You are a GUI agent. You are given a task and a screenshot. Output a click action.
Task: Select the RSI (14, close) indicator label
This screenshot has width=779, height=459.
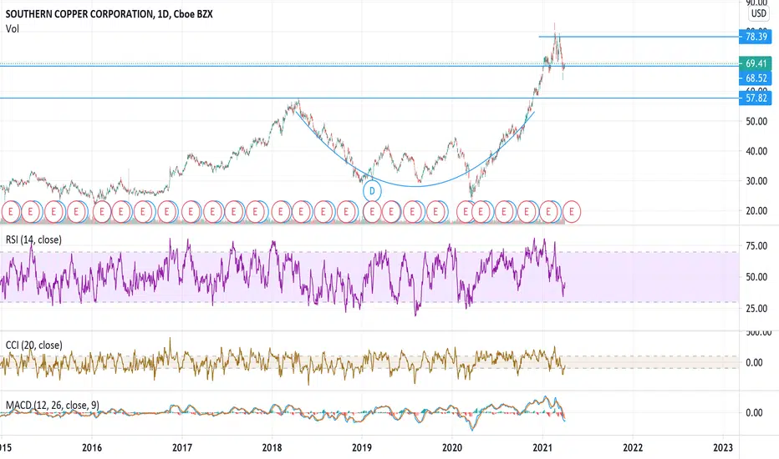pyautogui.click(x=33, y=240)
